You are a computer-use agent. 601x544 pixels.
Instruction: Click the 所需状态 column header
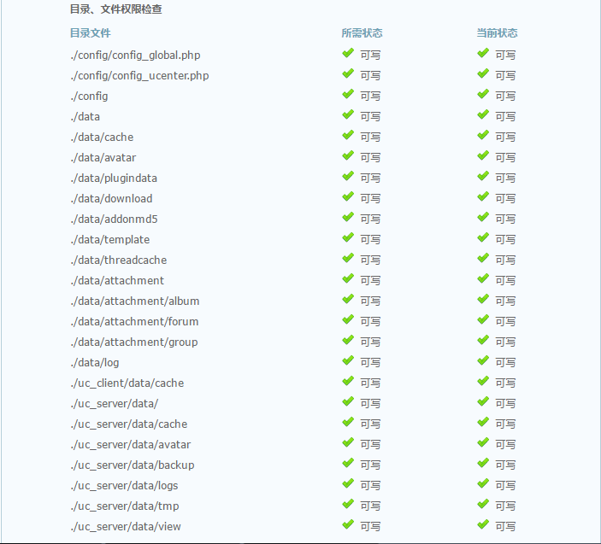point(362,33)
